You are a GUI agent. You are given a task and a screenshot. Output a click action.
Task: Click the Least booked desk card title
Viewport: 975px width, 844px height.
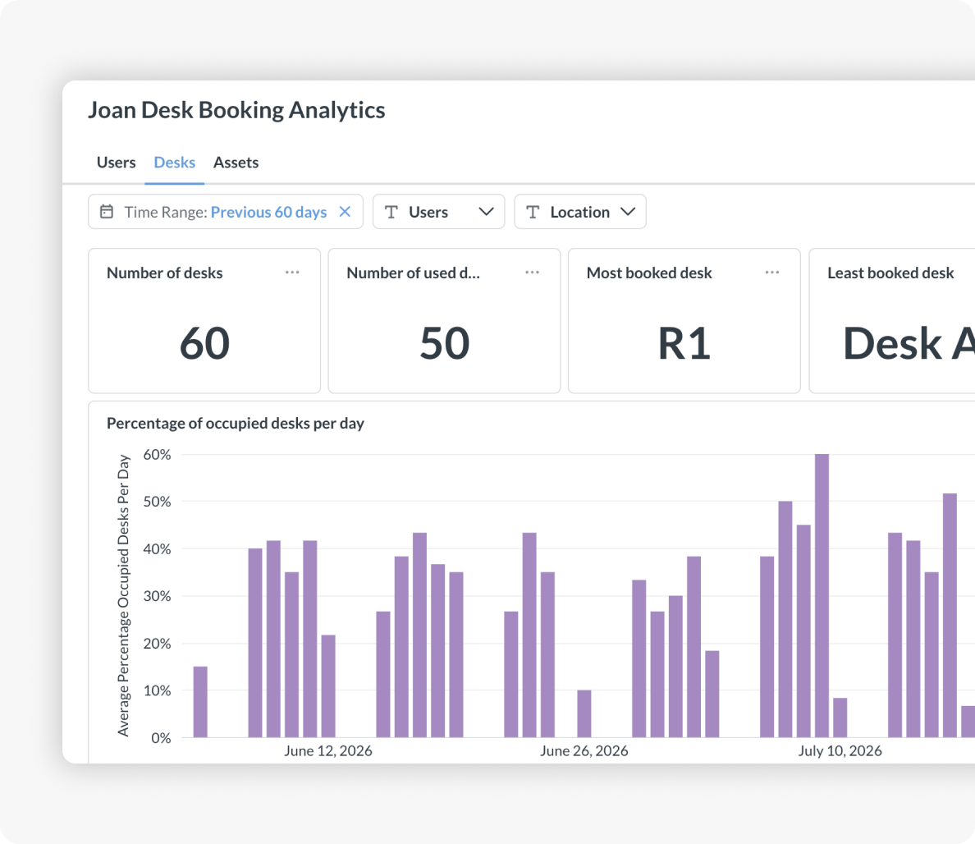click(890, 273)
